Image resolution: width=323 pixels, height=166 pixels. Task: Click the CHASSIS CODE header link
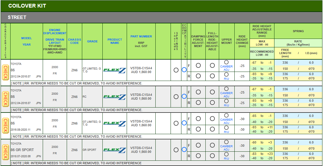[74, 41]
